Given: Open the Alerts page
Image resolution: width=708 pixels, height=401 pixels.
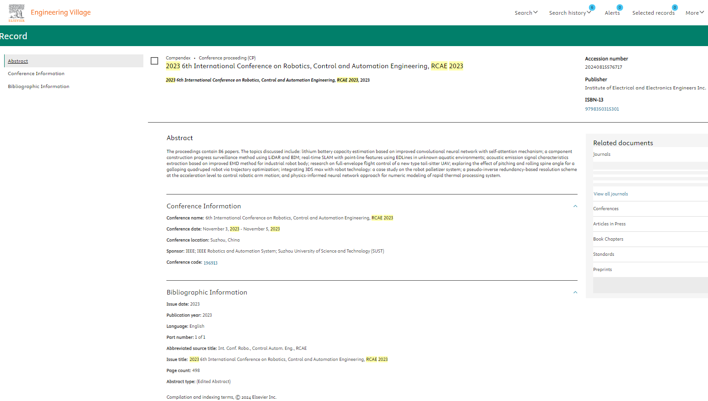Looking at the screenshot, I should click(x=612, y=13).
